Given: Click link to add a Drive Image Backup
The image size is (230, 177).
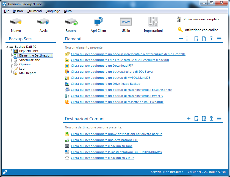Looking at the screenshot, I should (x=106, y=84).
